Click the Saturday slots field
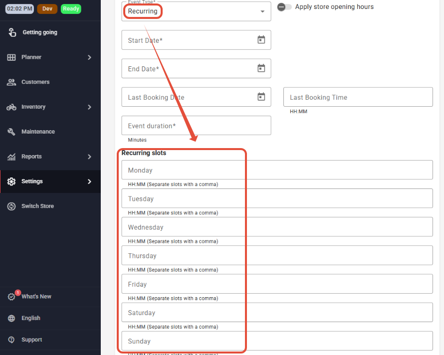444x355 pixels. pyautogui.click(x=277, y=313)
